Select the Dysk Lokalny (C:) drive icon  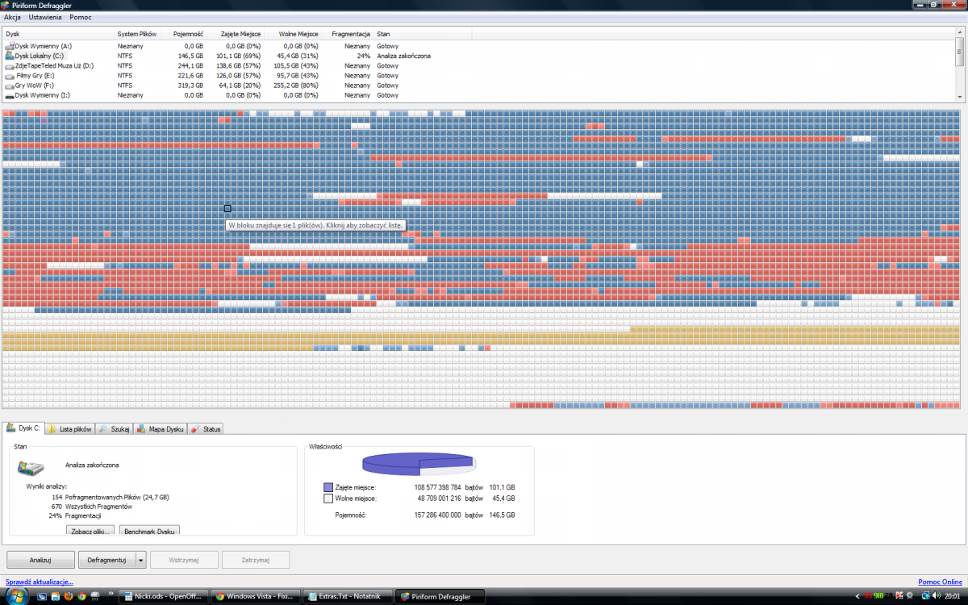tap(10, 56)
